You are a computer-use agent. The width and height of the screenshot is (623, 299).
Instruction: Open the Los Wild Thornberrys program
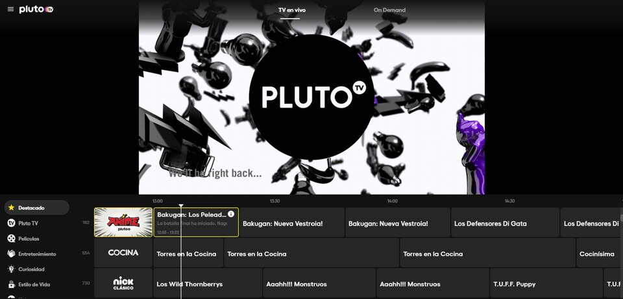pyautogui.click(x=208, y=283)
